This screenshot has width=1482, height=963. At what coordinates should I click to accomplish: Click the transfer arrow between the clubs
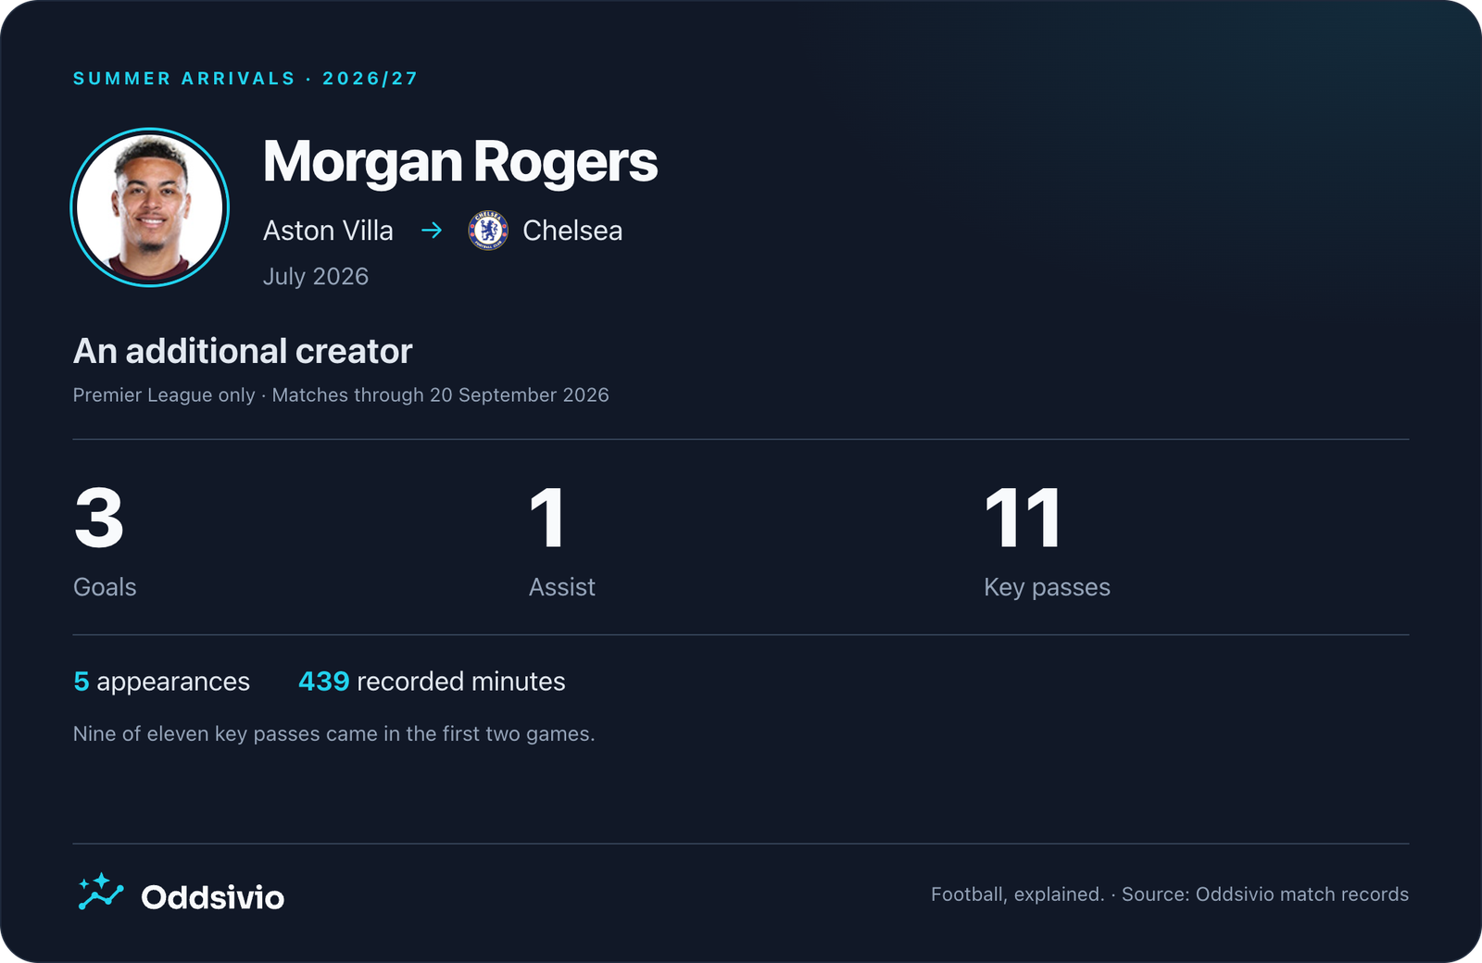(432, 231)
